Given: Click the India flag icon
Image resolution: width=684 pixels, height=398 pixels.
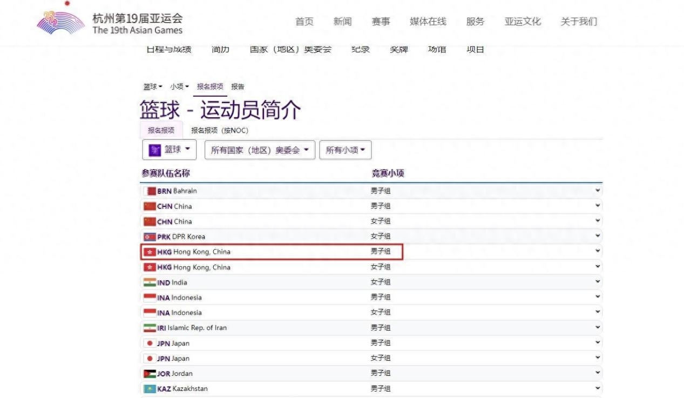Looking at the screenshot, I should tap(150, 282).
